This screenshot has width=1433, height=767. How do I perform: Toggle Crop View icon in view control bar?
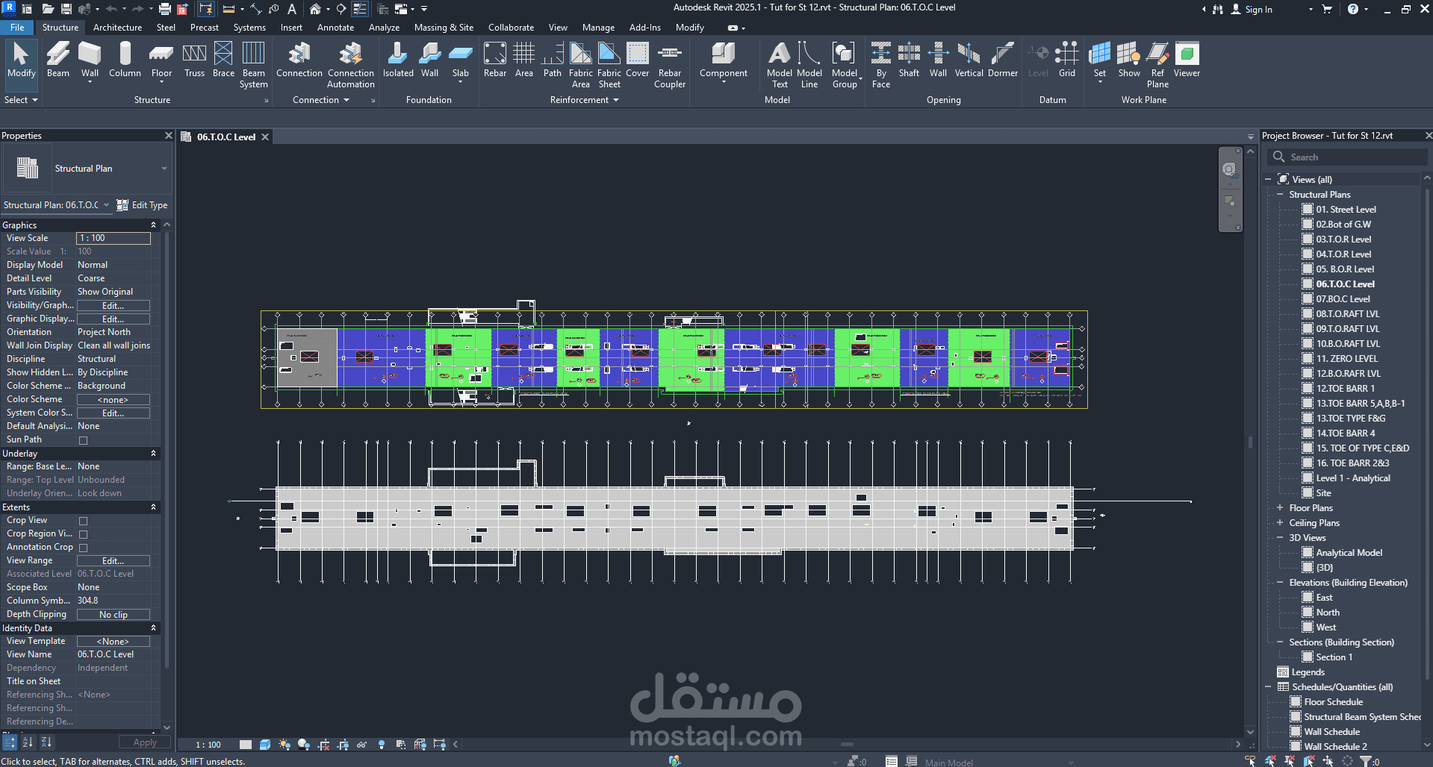point(323,745)
